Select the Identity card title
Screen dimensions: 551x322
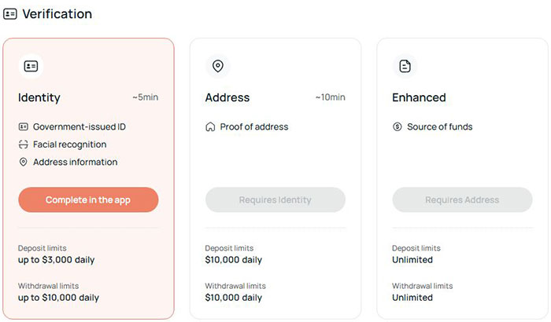pos(39,97)
